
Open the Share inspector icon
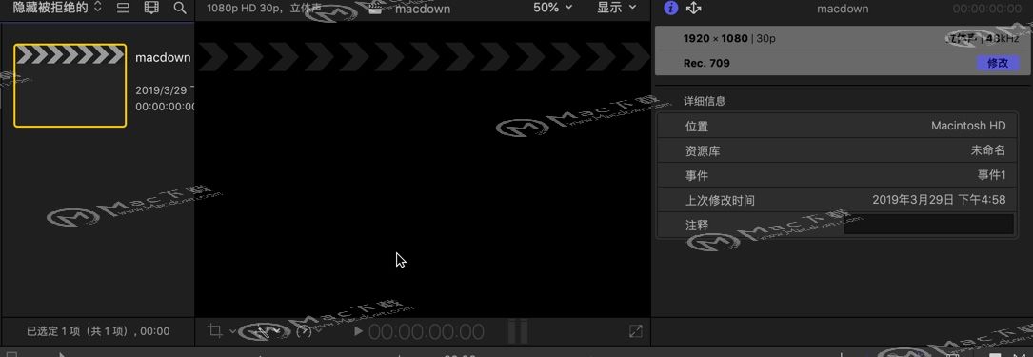(x=694, y=8)
